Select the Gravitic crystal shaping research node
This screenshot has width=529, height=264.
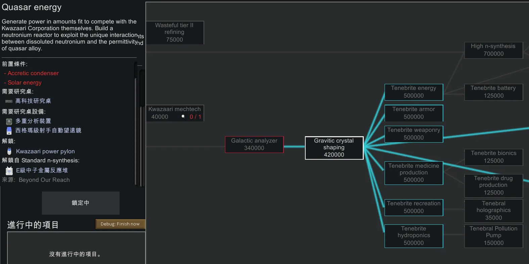[x=334, y=148]
